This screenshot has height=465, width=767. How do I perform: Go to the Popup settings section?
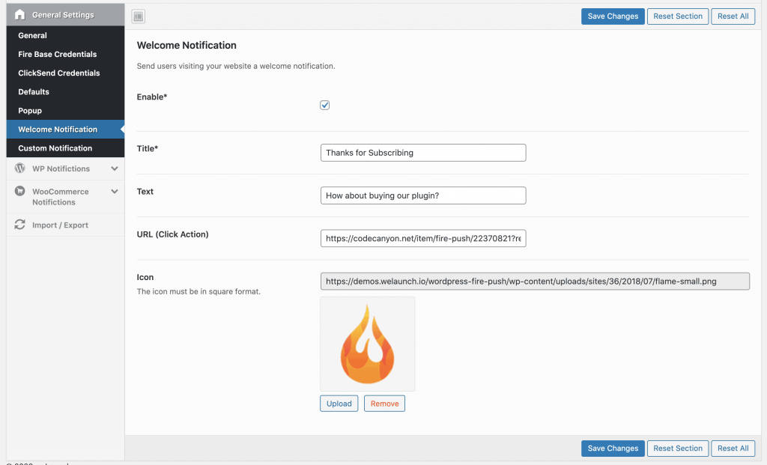coord(30,110)
